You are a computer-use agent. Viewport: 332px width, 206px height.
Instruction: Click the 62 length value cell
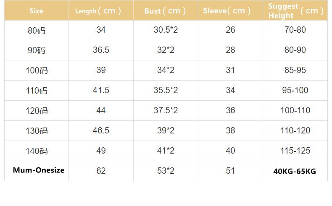pos(101,171)
